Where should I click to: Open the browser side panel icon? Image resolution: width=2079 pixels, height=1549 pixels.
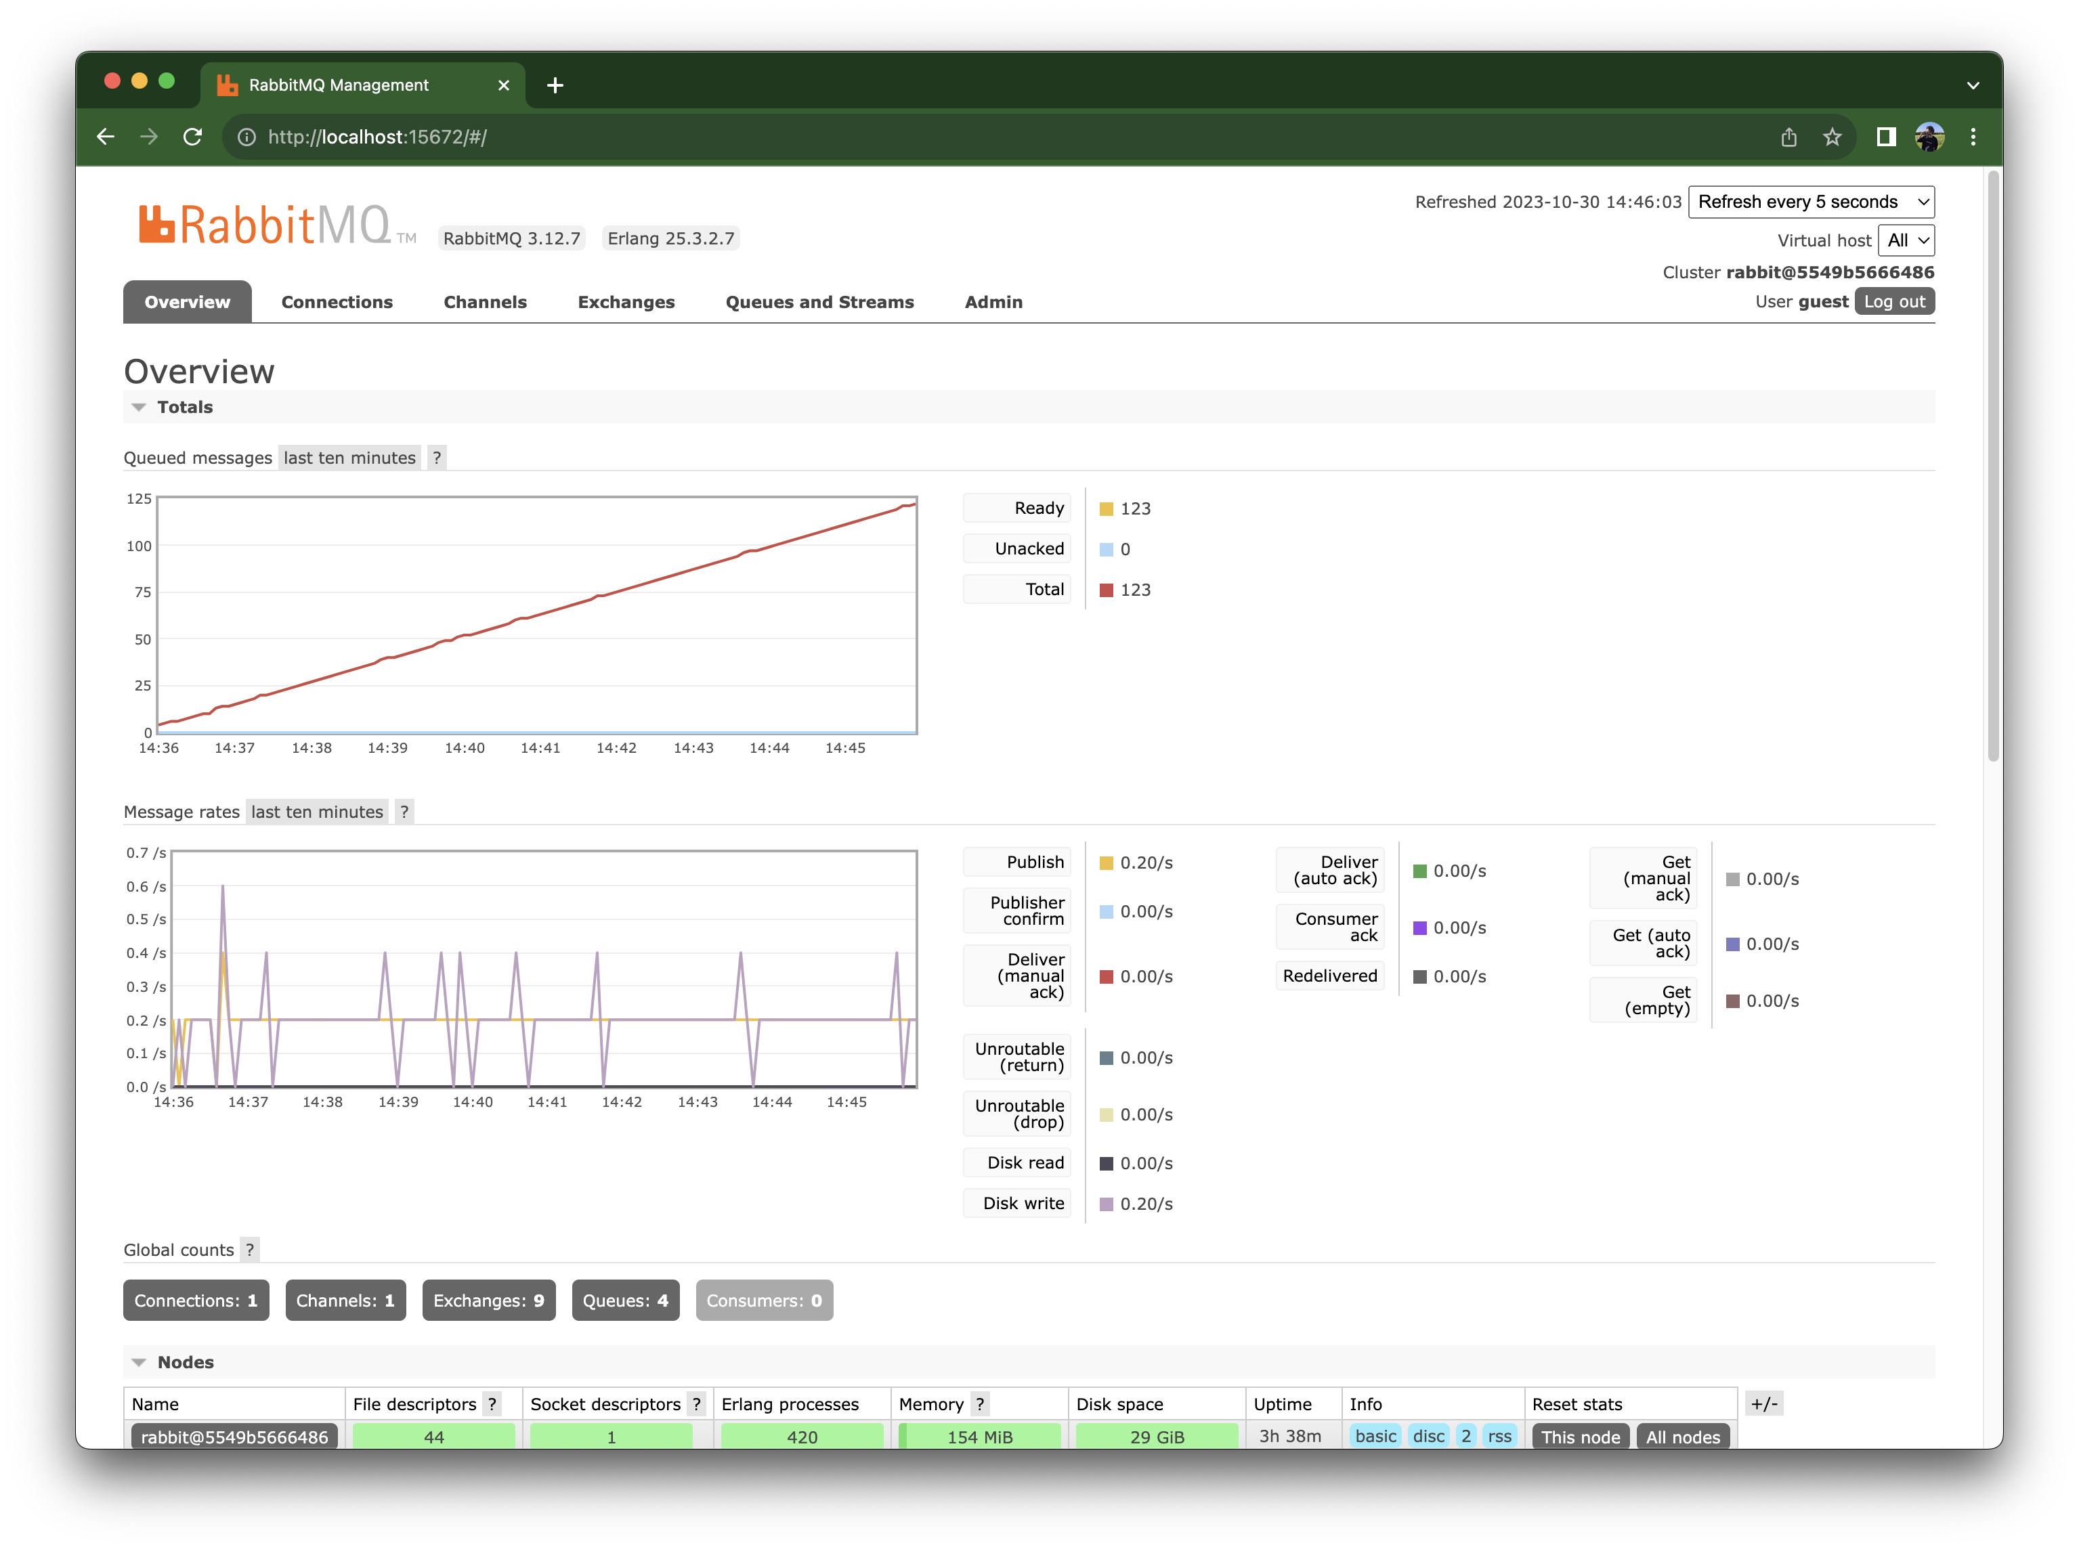pos(1886,137)
